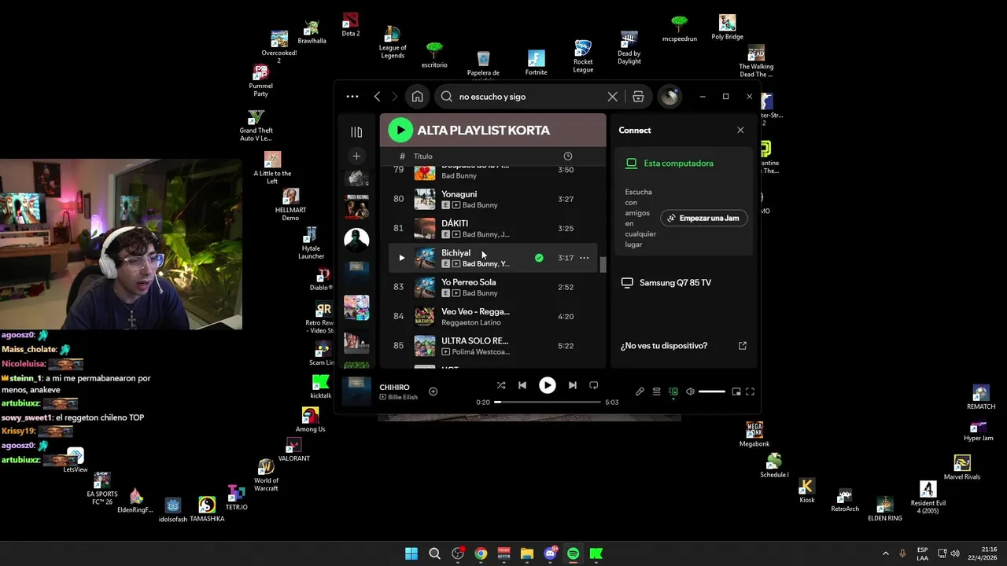Select the DÁKITI track

[492, 229]
